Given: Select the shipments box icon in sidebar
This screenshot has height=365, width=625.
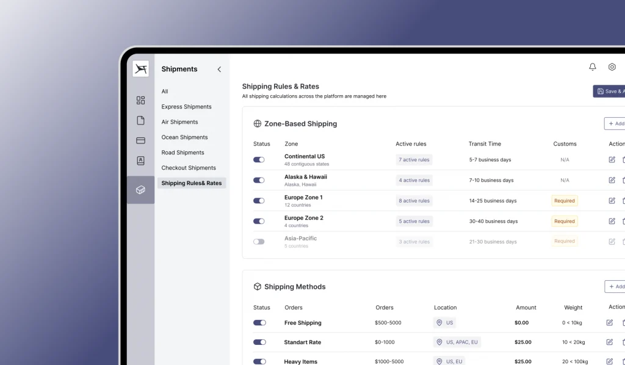Looking at the screenshot, I should [x=140, y=190].
